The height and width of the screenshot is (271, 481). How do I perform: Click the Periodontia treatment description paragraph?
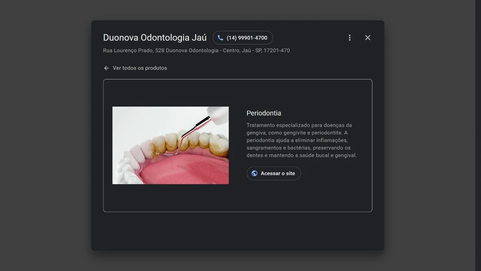(302, 140)
